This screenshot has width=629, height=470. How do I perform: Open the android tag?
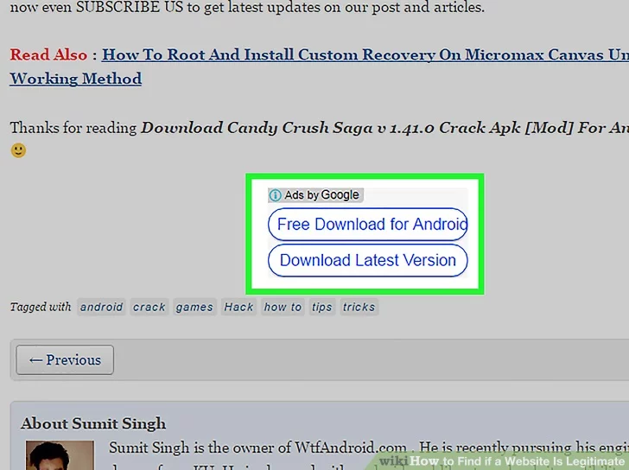101,307
